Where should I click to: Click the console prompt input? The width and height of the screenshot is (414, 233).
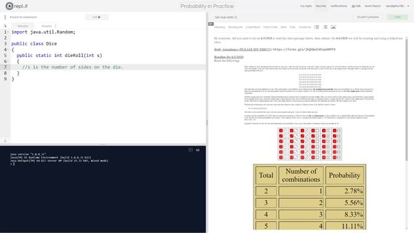coord(14,164)
